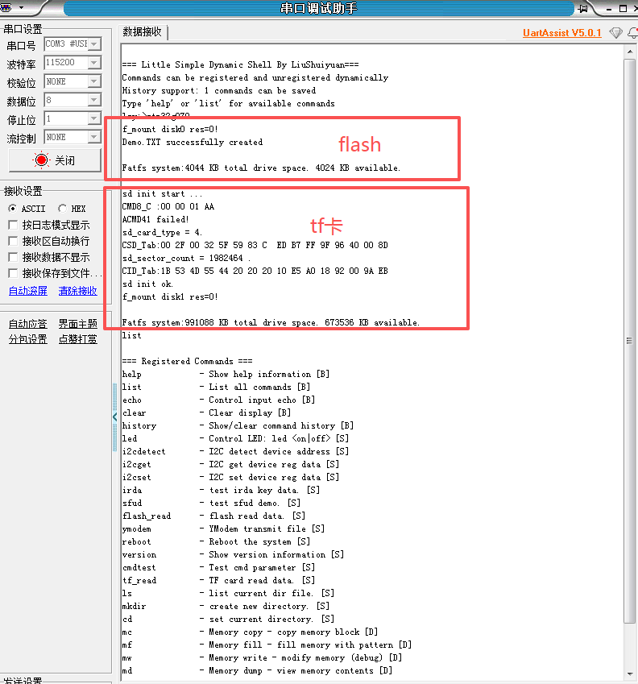Click the scrollbar middle grip icon
Screen dimensions: 638x684
(x=629, y=341)
